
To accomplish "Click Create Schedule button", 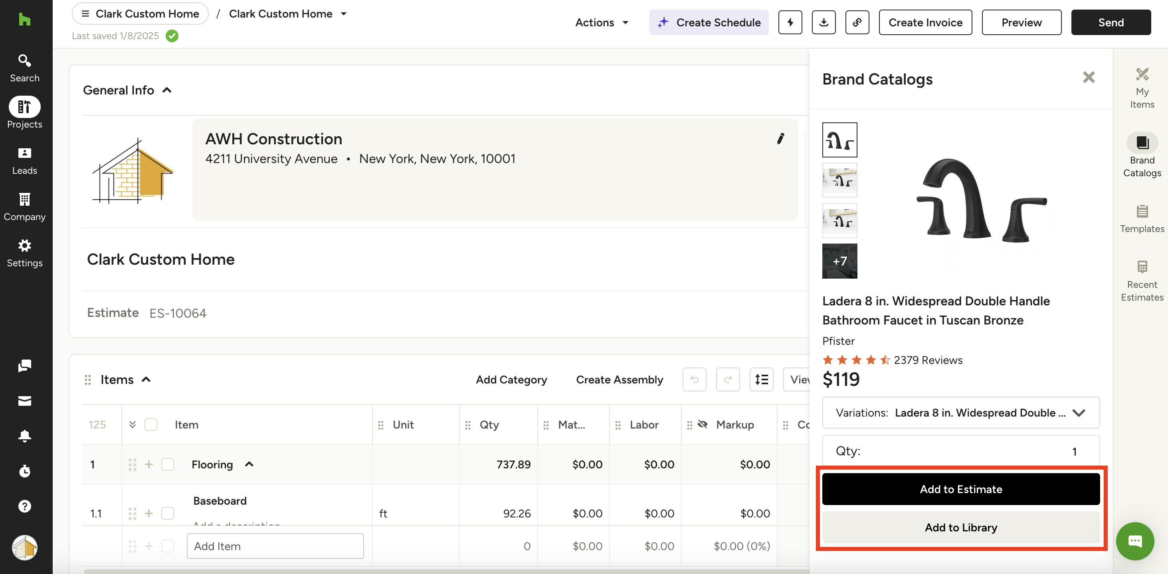I will pyautogui.click(x=709, y=22).
